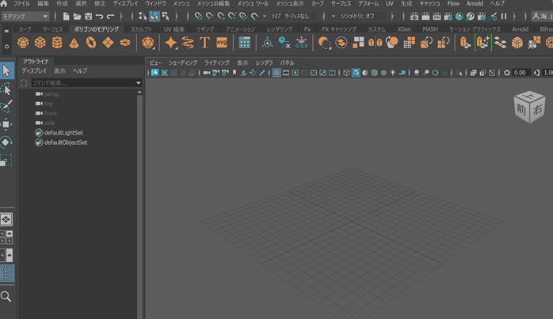Switch to the スカルプト shelf tab
The image size is (553, 319).
(141, 29)
